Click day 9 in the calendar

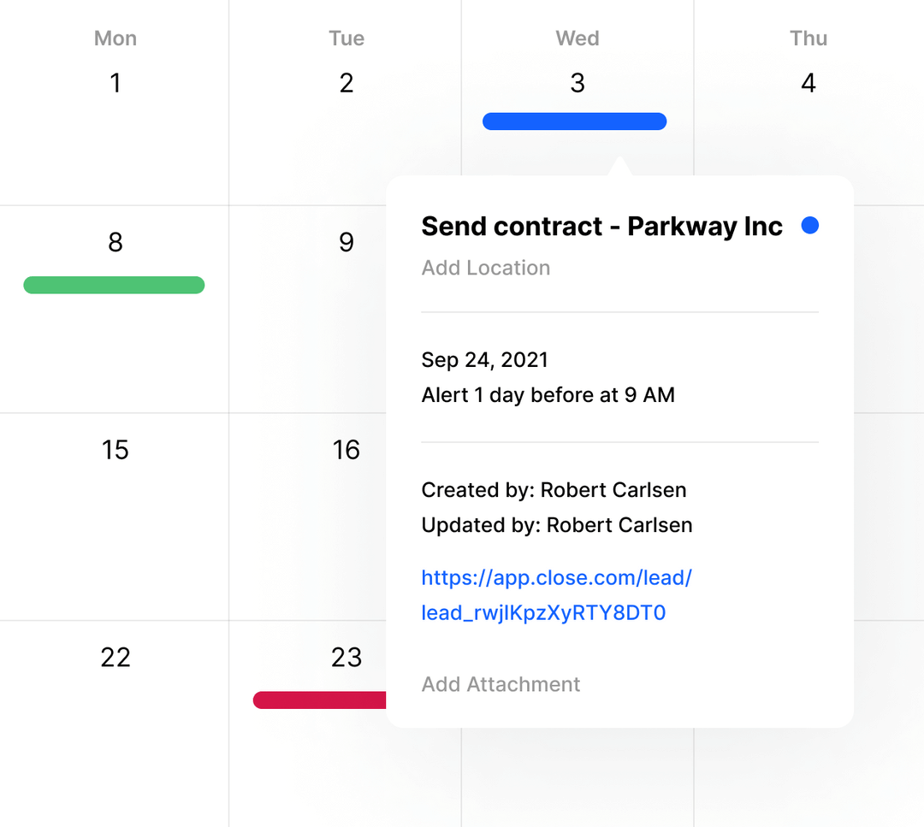click(346, 242)
